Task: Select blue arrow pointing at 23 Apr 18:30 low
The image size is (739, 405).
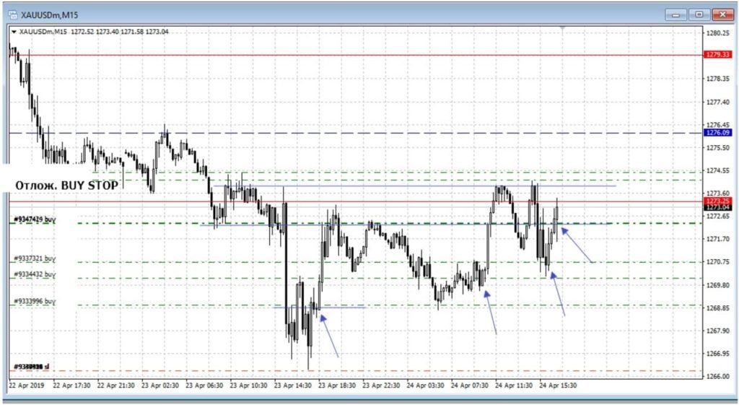Action: [328, 335]
